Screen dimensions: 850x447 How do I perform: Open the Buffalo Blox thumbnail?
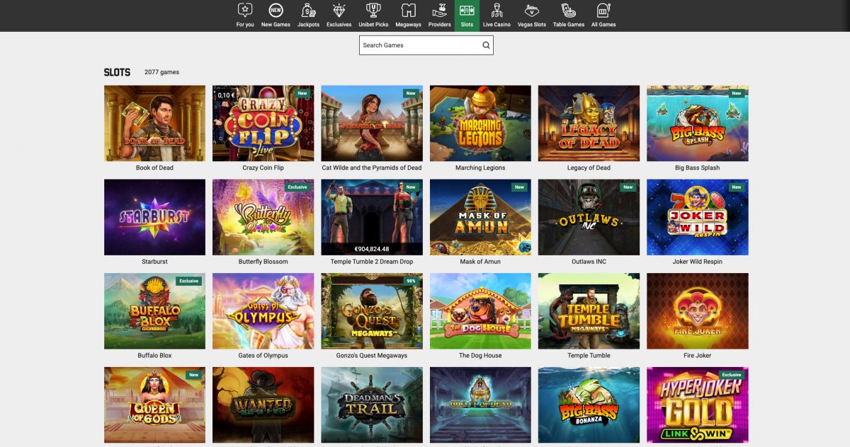pyautogui.click(x=154, y=311)
